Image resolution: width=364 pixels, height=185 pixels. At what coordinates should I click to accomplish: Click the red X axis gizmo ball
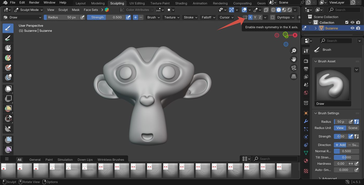pos(295,35)
